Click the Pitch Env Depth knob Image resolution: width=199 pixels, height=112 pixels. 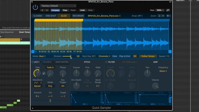click(76, 86)
